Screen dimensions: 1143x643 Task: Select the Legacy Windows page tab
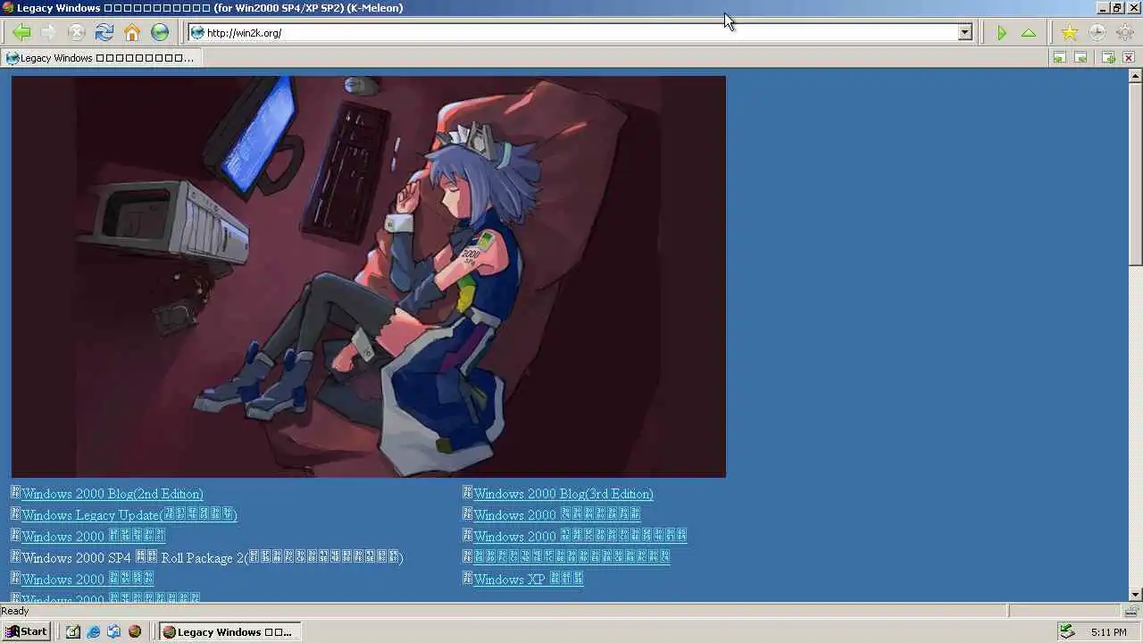coord(100,58)
